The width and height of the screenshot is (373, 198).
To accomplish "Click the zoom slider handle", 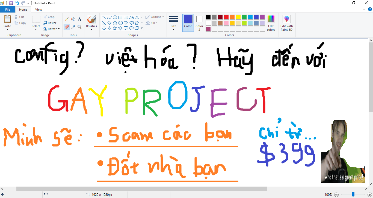I will (x=353, y=194).
